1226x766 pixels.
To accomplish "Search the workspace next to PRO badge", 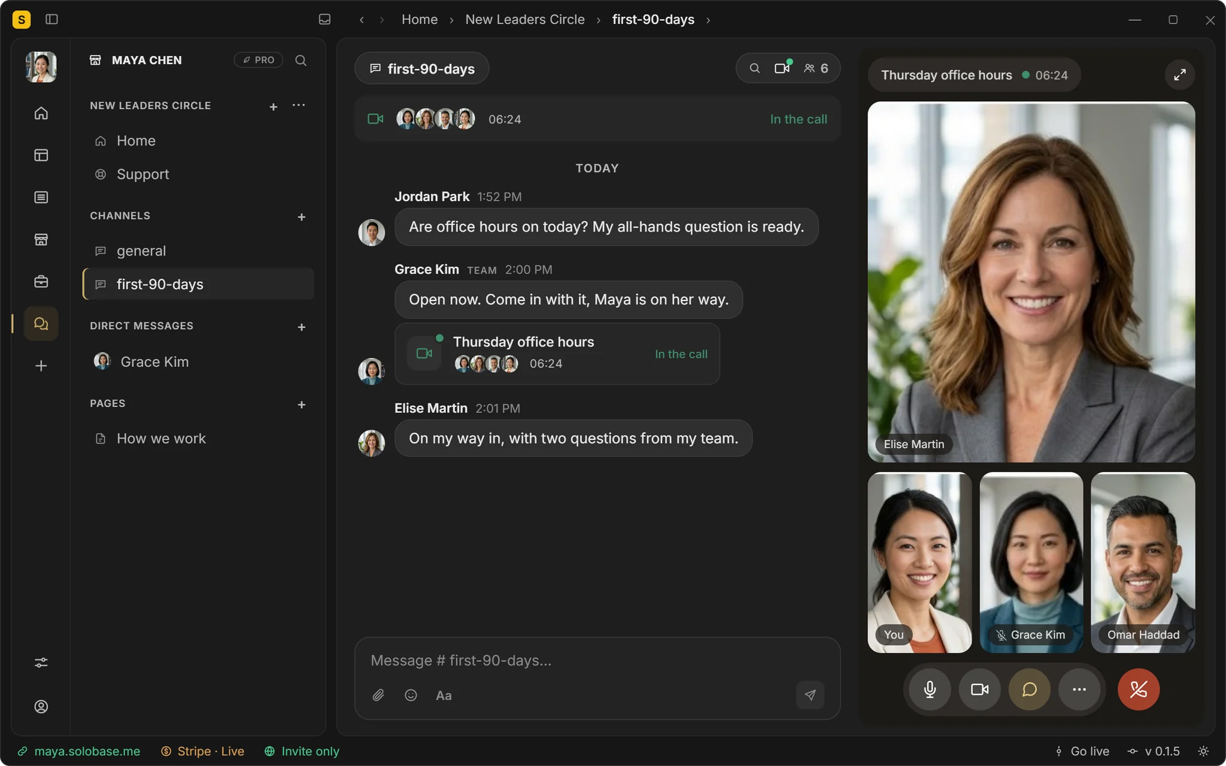I will pos(301,60).
